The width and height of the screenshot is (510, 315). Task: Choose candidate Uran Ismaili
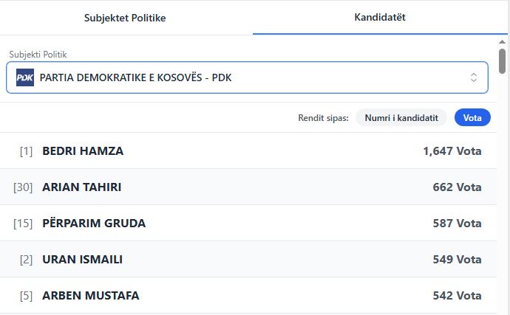82,259
